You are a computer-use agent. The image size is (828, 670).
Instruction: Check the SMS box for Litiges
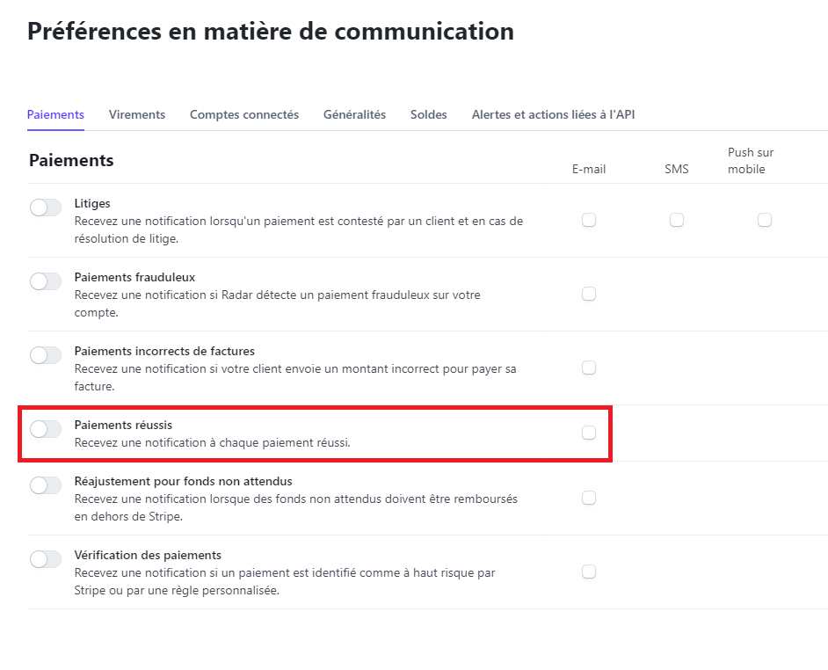tap(677, 220)
